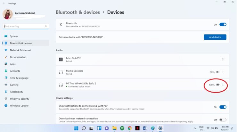Open Widgets from the taskbar
The width and height of the screenshot is (237, 132).
point(99,128)
